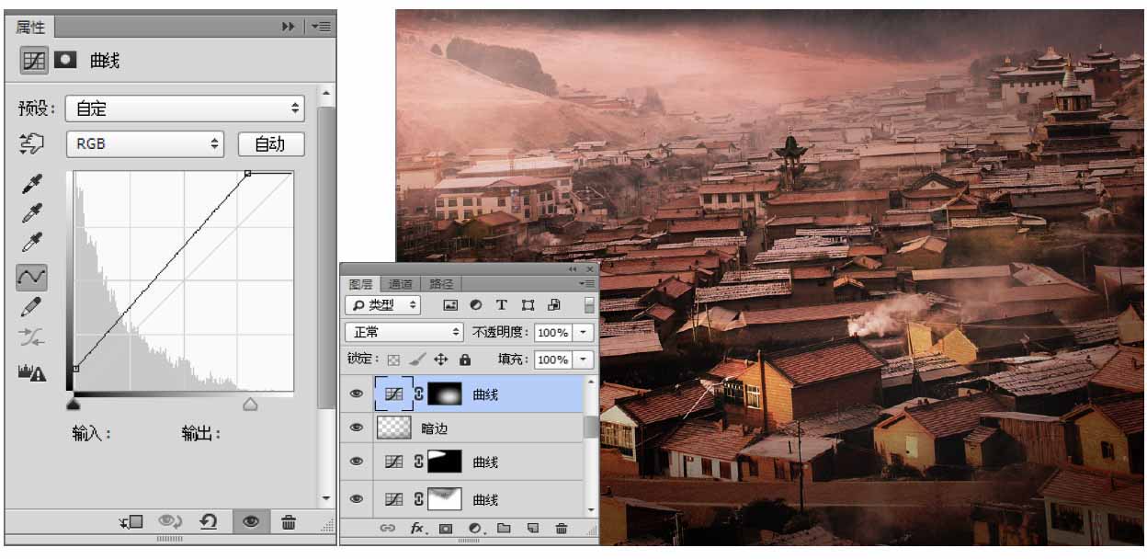This screenshot has width=1147, height=559.
Task: Open the layer style fx menu
Action: [417, 529]
